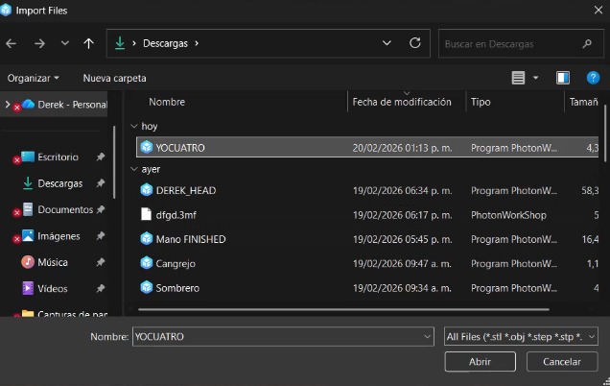
Task: Click the PhotonWorkShop type cell of dfgd.3mf
Action: pos(508,215)
